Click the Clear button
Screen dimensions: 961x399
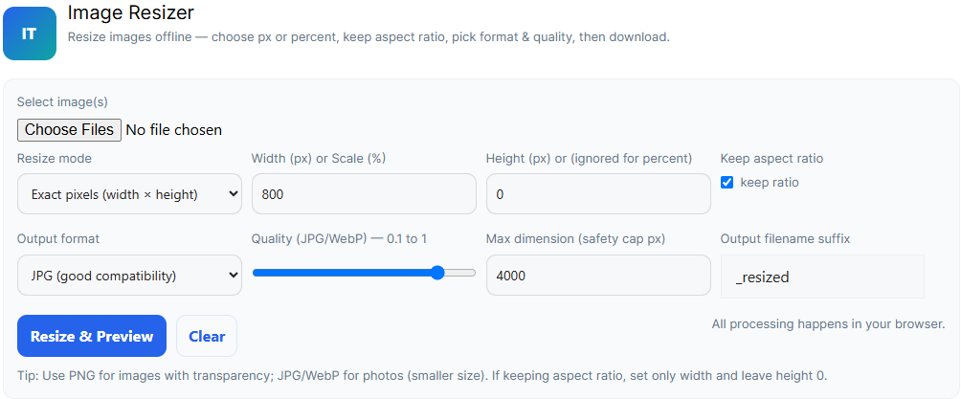(207, 336)
